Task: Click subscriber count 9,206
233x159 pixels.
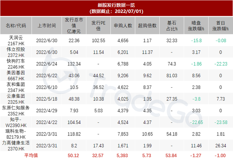Action: [x=123, y=75]
